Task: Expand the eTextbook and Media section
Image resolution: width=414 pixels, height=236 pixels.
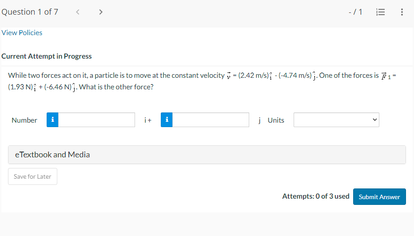Action: [207, 155]
